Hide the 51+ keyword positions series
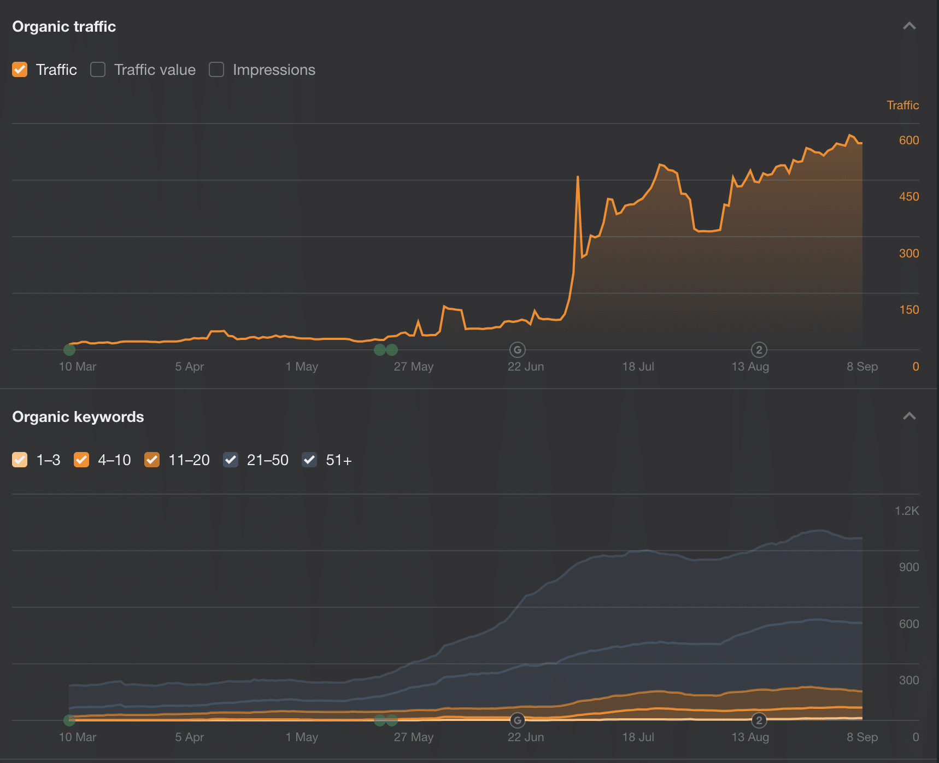This screenshot has width=939, height=763. coord(309,460)
